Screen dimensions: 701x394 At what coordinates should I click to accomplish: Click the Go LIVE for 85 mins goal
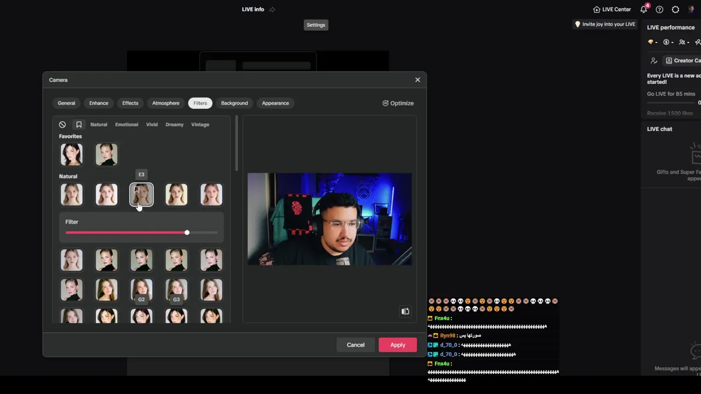[x=671, y=94]
